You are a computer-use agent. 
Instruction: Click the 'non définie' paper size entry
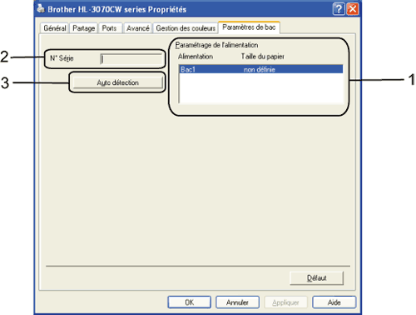tap(260, 69)
